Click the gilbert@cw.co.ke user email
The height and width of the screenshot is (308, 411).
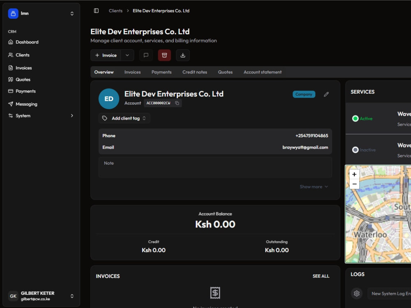[x=35, y=299]
